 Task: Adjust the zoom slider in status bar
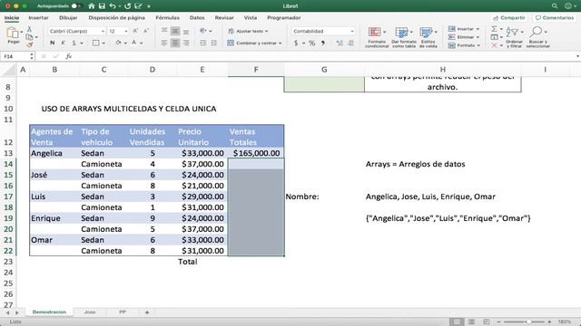pyautogui.click(x=528, y=322)
